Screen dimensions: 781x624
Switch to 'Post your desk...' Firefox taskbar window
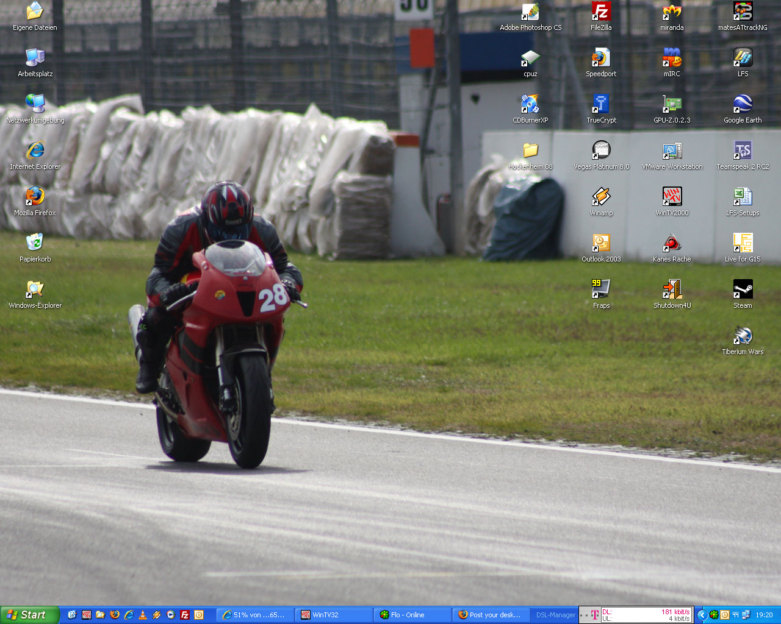coord(492,615)
